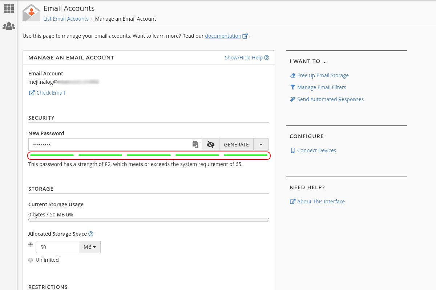Open the documentation link
436x290 pixels.
[x=223, y=36]
